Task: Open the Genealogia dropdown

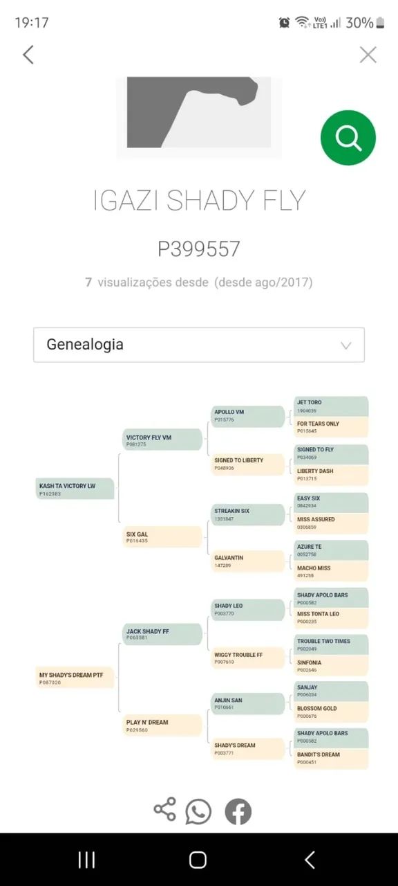Action: (199, 345)
